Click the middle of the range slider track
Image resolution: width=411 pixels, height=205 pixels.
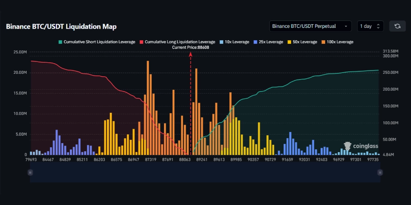pyautogui.click(x=205, y=173)
